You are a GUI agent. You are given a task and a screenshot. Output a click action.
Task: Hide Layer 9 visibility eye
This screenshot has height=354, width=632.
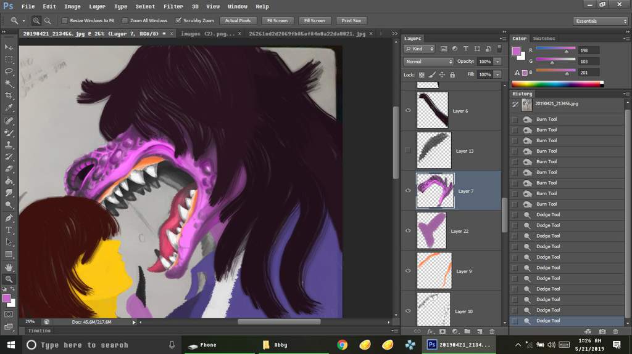pyautogui.click(x=408, y=271)
